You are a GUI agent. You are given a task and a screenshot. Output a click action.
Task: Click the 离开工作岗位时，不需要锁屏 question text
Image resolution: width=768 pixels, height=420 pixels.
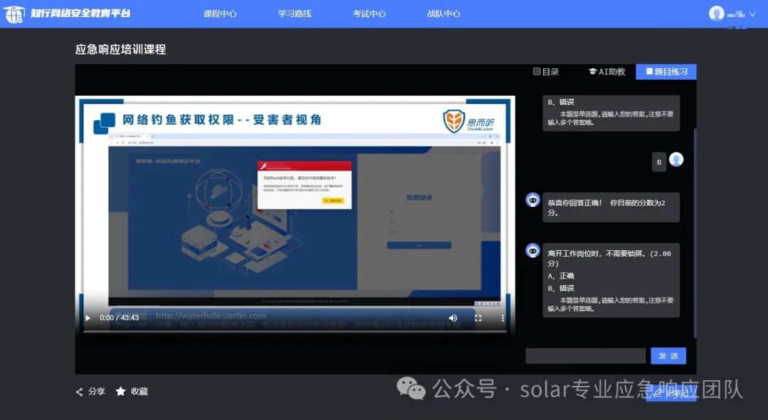click(x=609, y=258)
